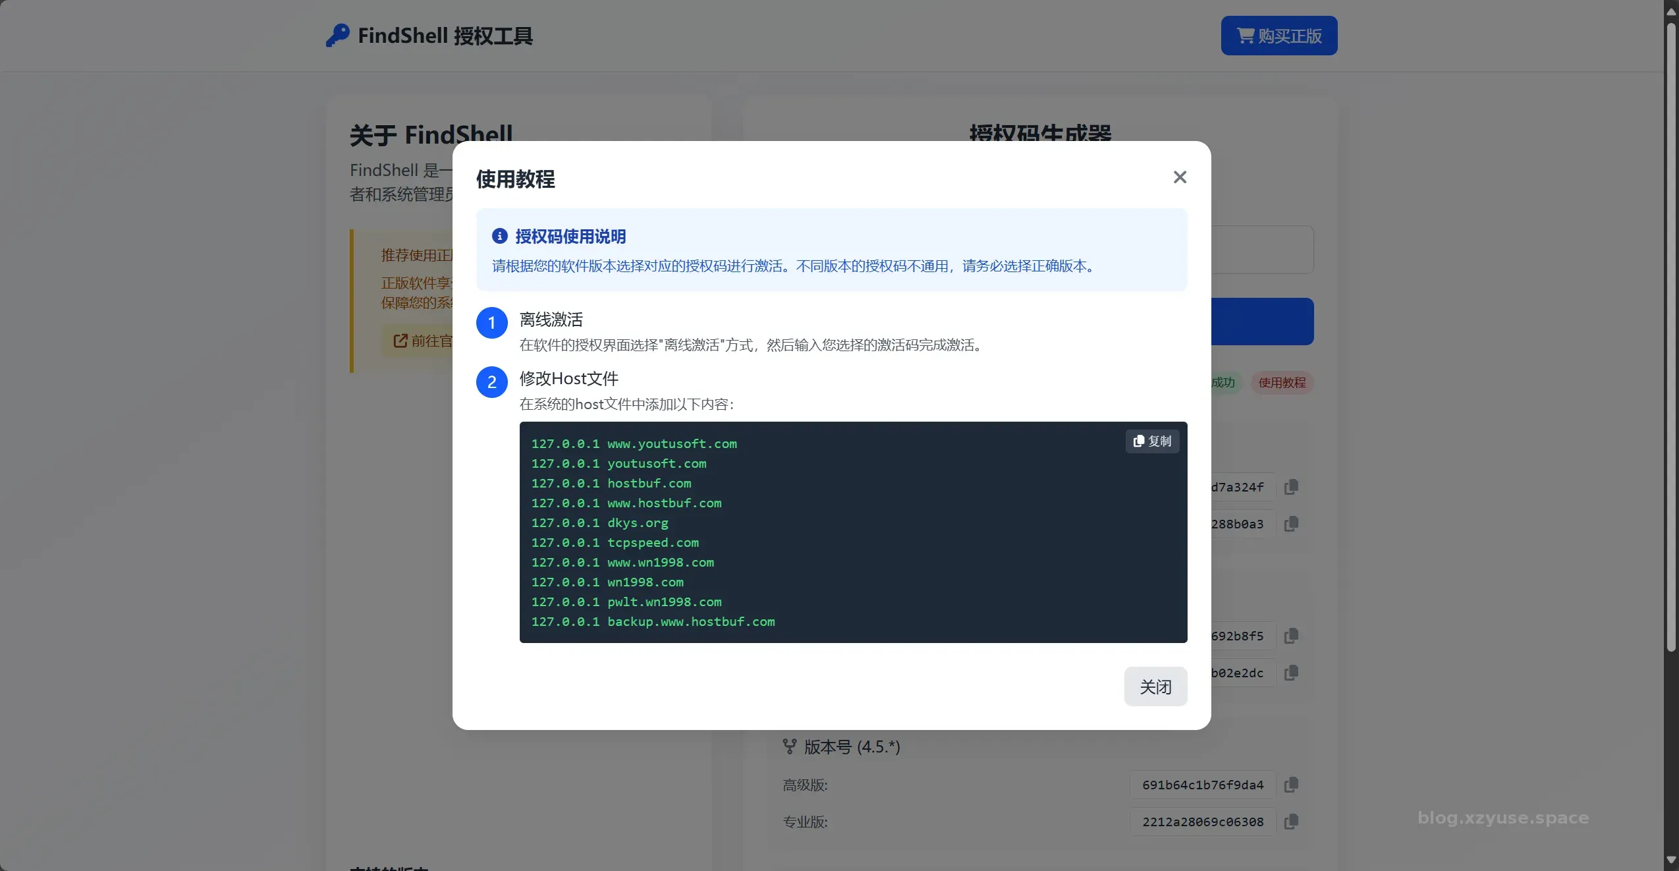The width and height of the screenshot is (1679, 871).
Task: Copy the 691b64c1b76f9da4 premium code
Action: 1291,785
